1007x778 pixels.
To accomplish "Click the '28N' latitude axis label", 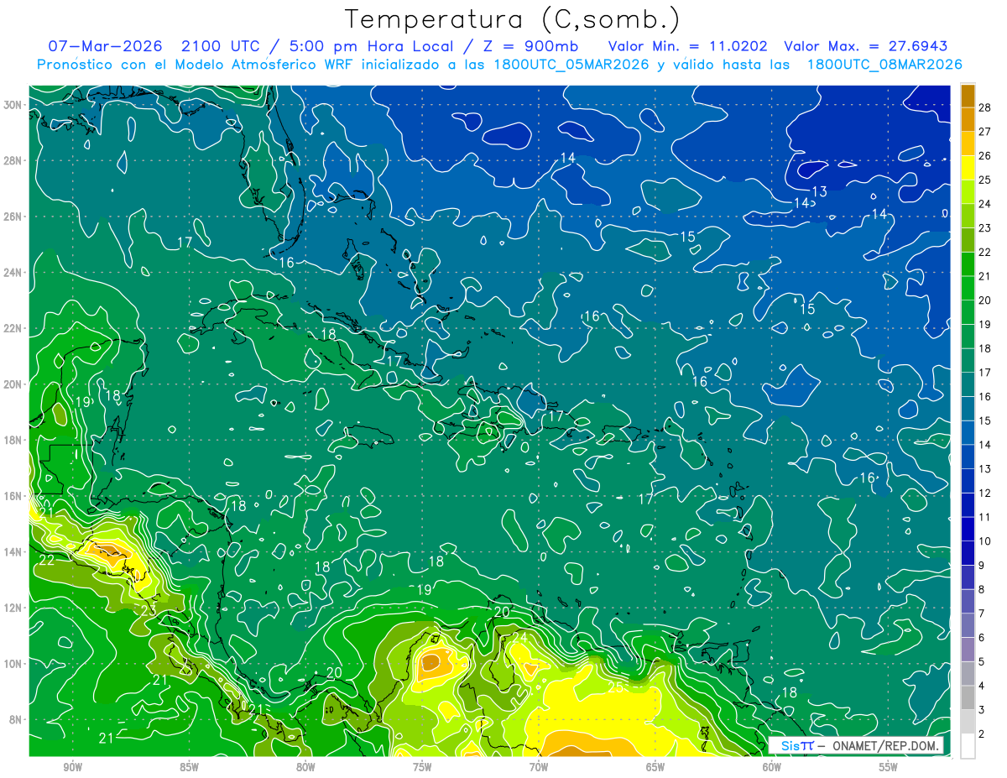I will 13,160.
